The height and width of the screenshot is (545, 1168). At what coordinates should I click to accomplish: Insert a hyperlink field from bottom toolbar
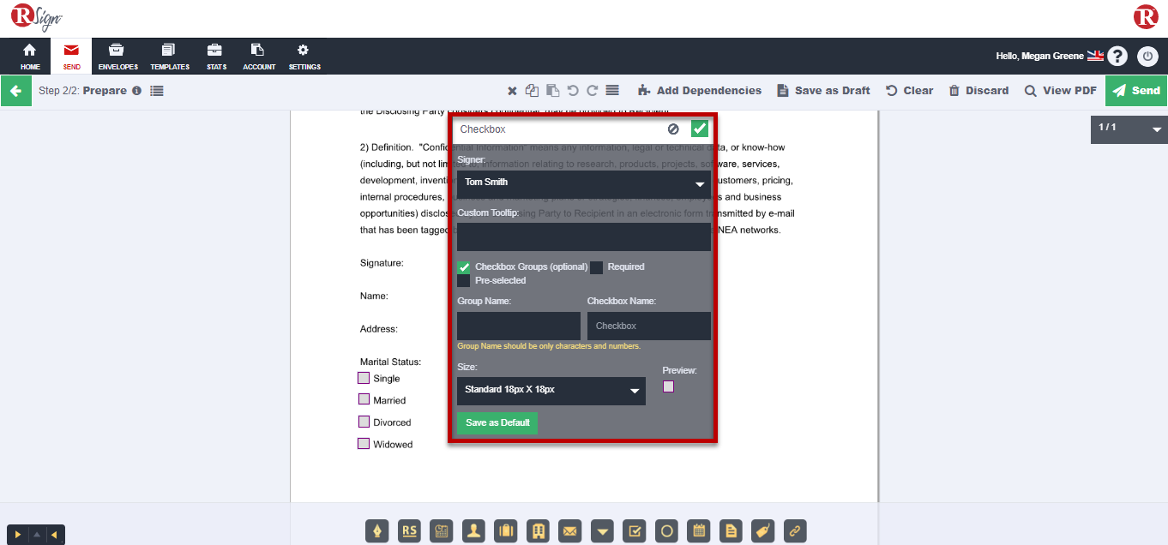794,531
